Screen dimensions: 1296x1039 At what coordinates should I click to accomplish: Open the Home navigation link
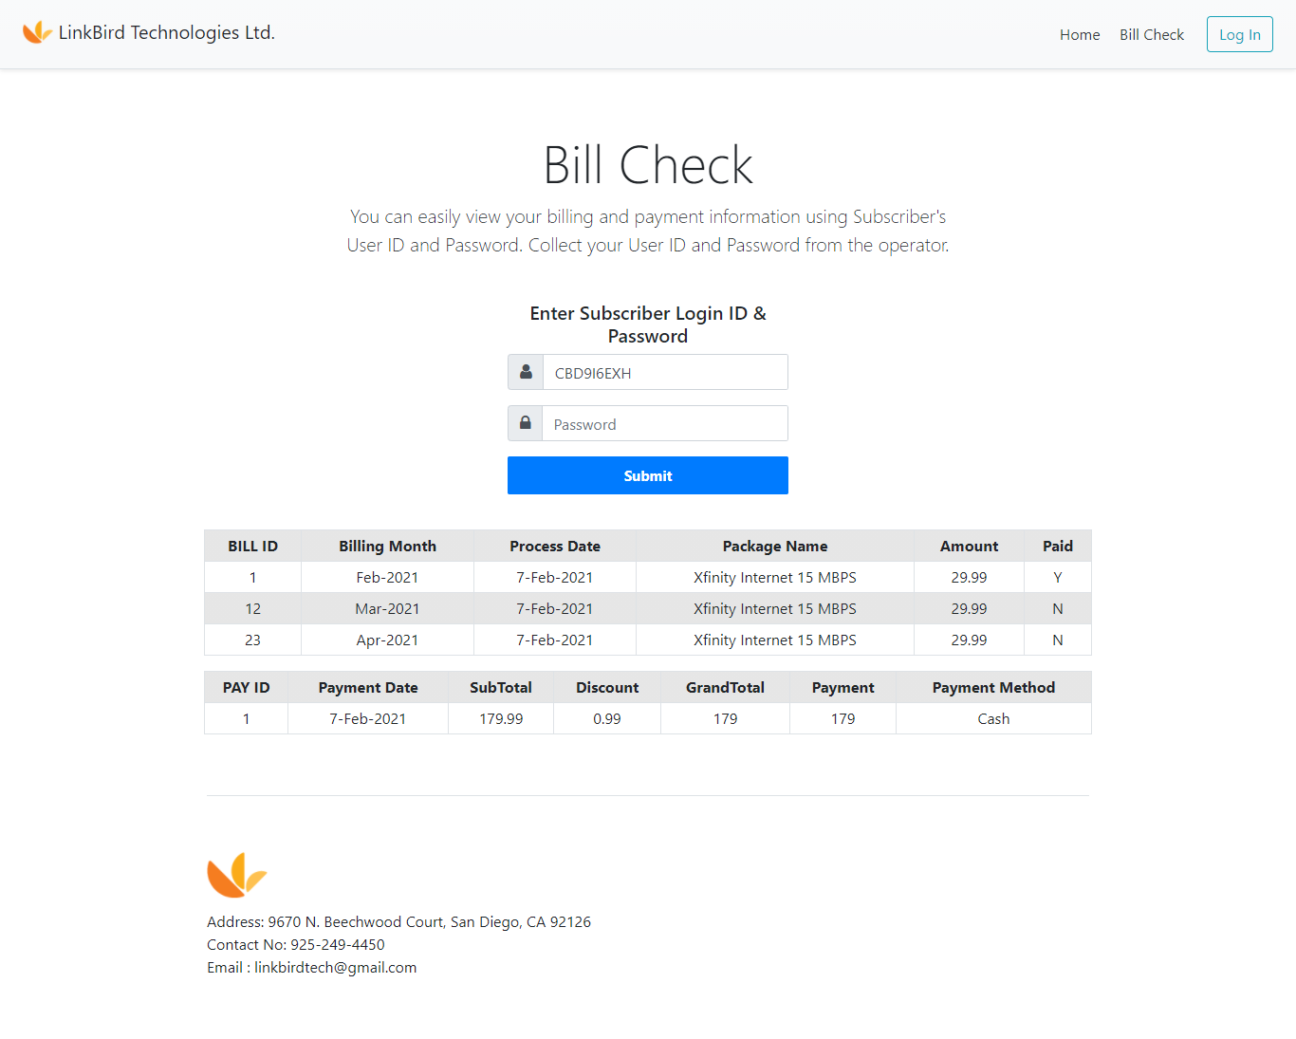click(1080, 34)
